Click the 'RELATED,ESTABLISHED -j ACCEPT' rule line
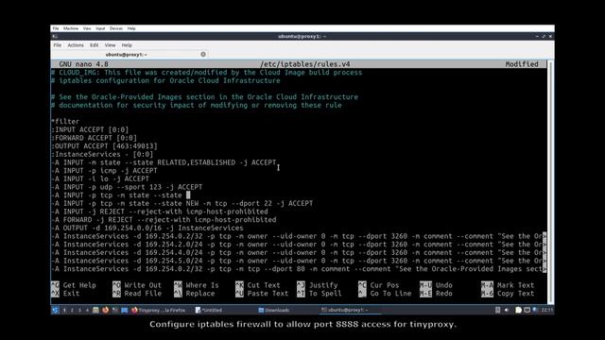This screenshot has width=605, height=340. pyautogui.click(x=164, y=162)
